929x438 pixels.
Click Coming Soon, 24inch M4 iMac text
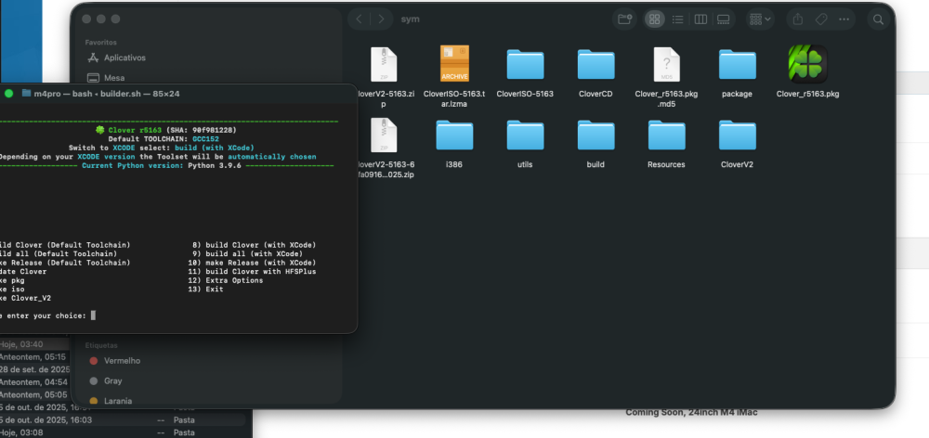coord(691,412)
